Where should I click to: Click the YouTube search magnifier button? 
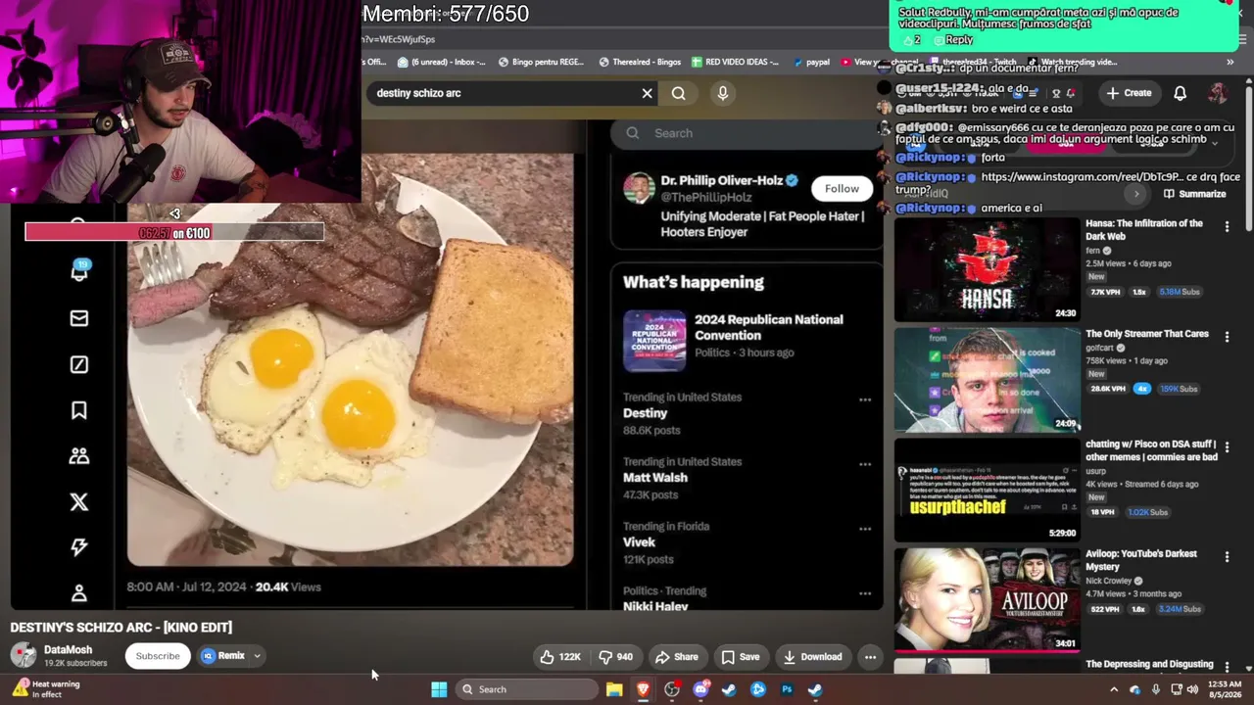point(678,93)
